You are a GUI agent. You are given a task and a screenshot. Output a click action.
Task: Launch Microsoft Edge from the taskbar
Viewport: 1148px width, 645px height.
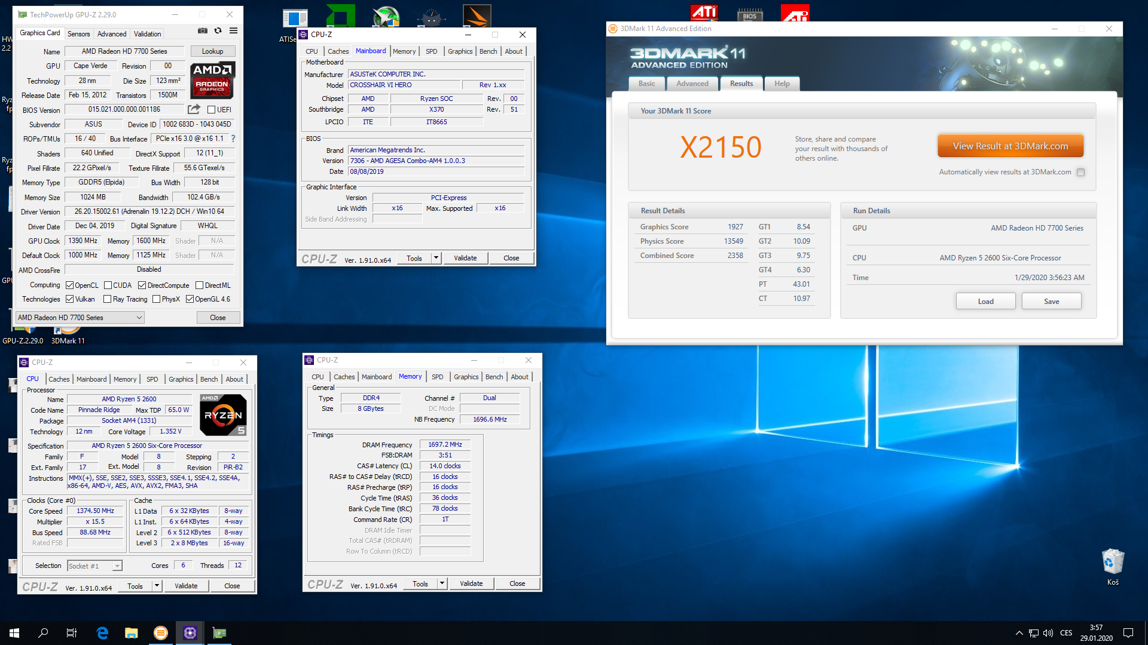(102, 633)
